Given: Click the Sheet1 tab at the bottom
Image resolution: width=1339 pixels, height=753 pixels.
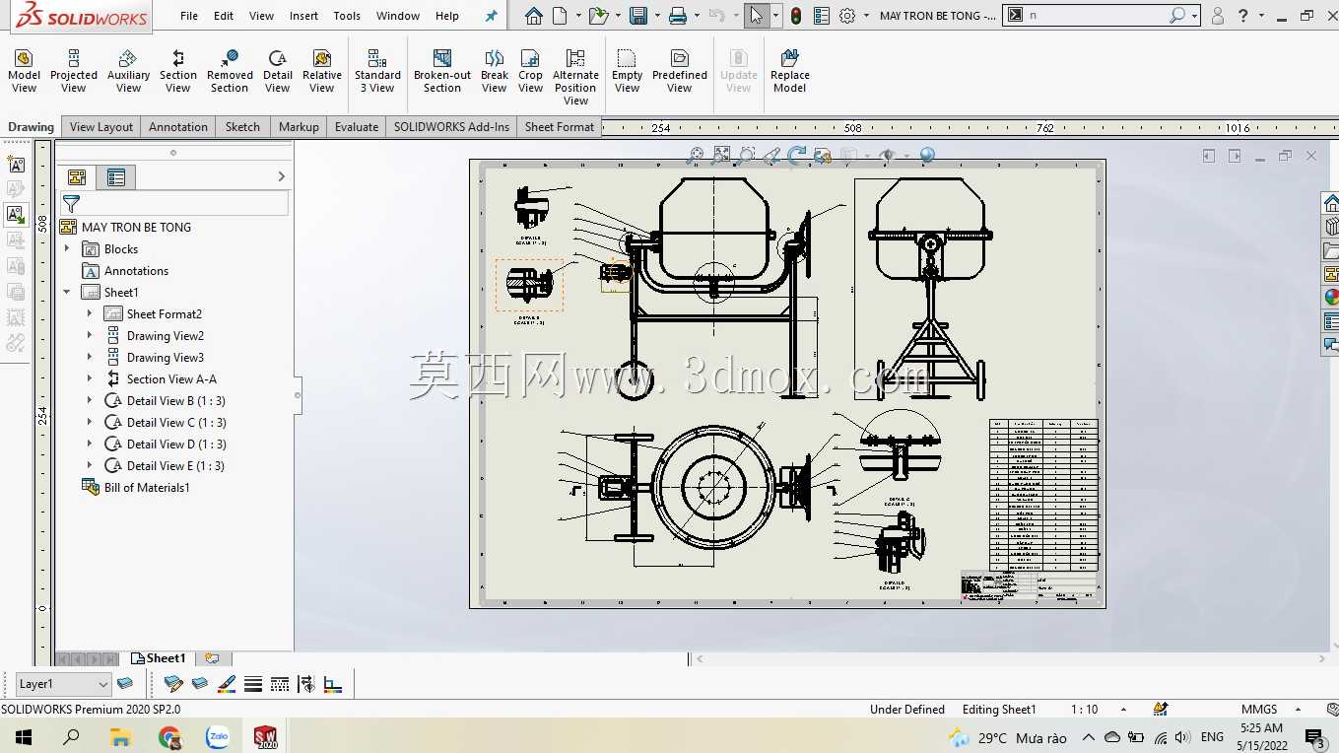Looking at the screenshot, I should click(x=159, y=658).
